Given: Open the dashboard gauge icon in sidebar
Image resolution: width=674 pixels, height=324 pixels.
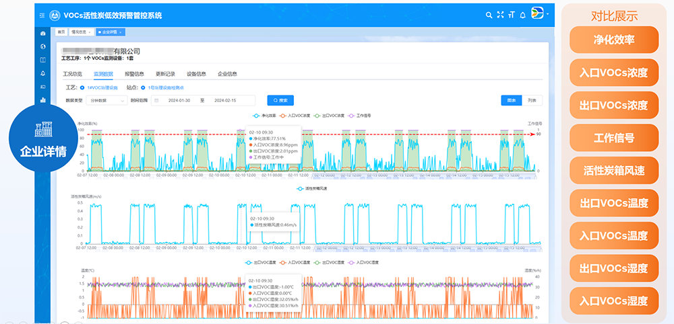Looking at the screenshot, I should [43, 33].
